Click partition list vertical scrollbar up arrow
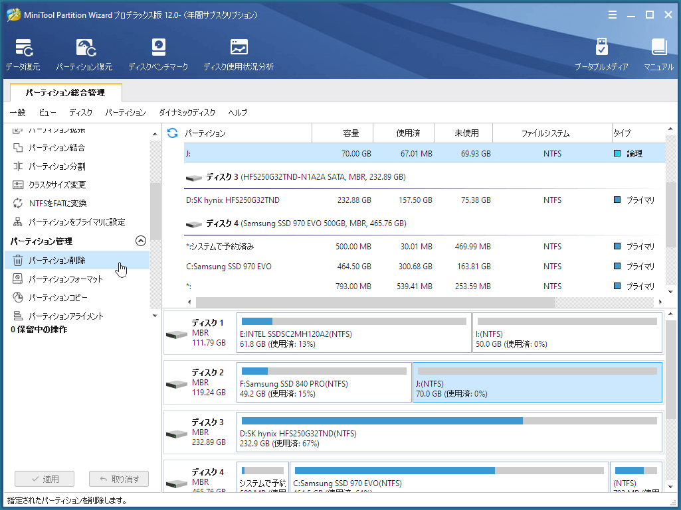 tap(670, 129)
